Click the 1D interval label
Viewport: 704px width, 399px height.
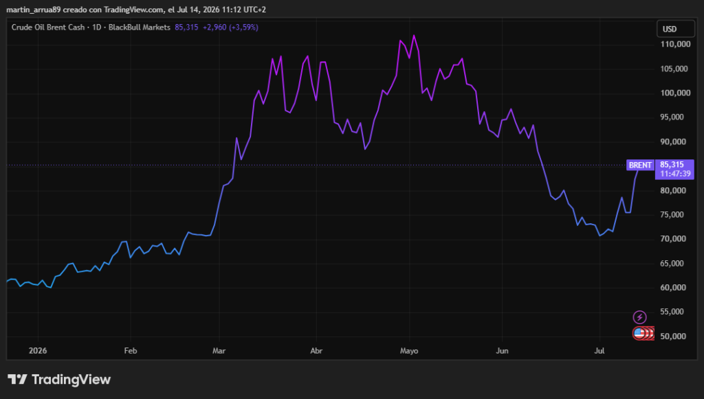pyautogui.click(x=96, y=27)
